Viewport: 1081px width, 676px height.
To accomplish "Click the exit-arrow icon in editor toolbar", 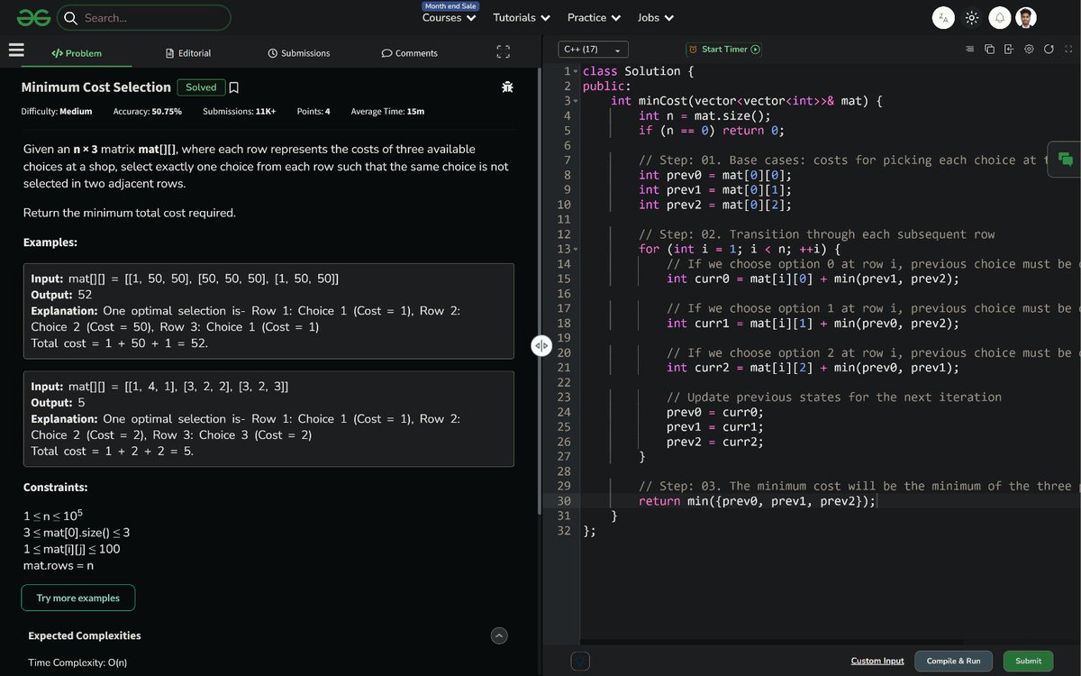I will click(1009, 49).
